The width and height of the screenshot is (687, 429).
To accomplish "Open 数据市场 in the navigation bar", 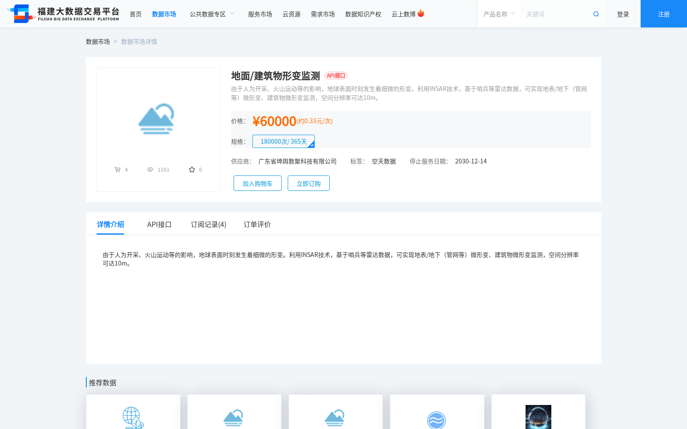I will click(x=164, y=14).
